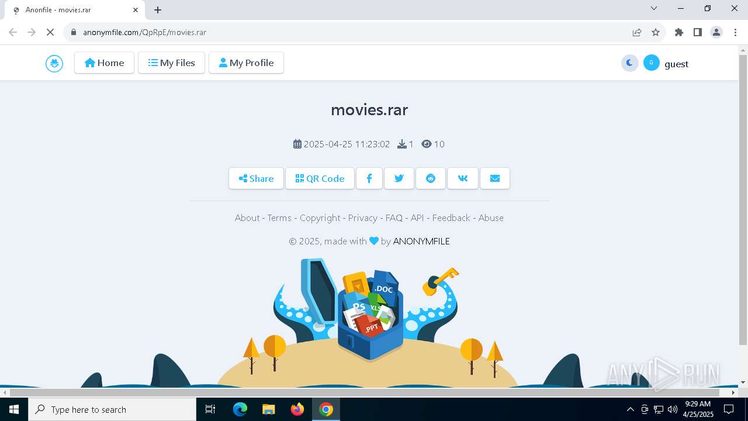Image resolution: width=748 pixels, height=421 pixels.
Task: Open the Copyright link
Action: [320, 218]
